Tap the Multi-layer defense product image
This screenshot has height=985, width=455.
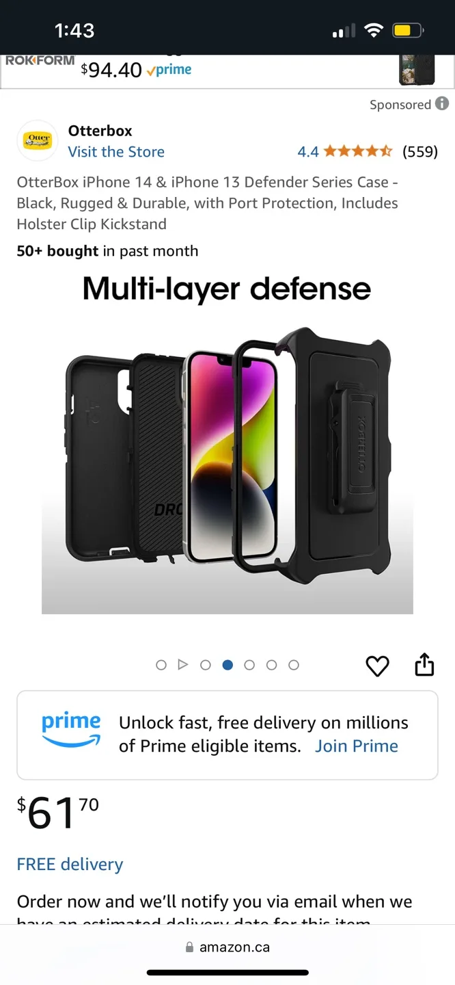point(227,443)
